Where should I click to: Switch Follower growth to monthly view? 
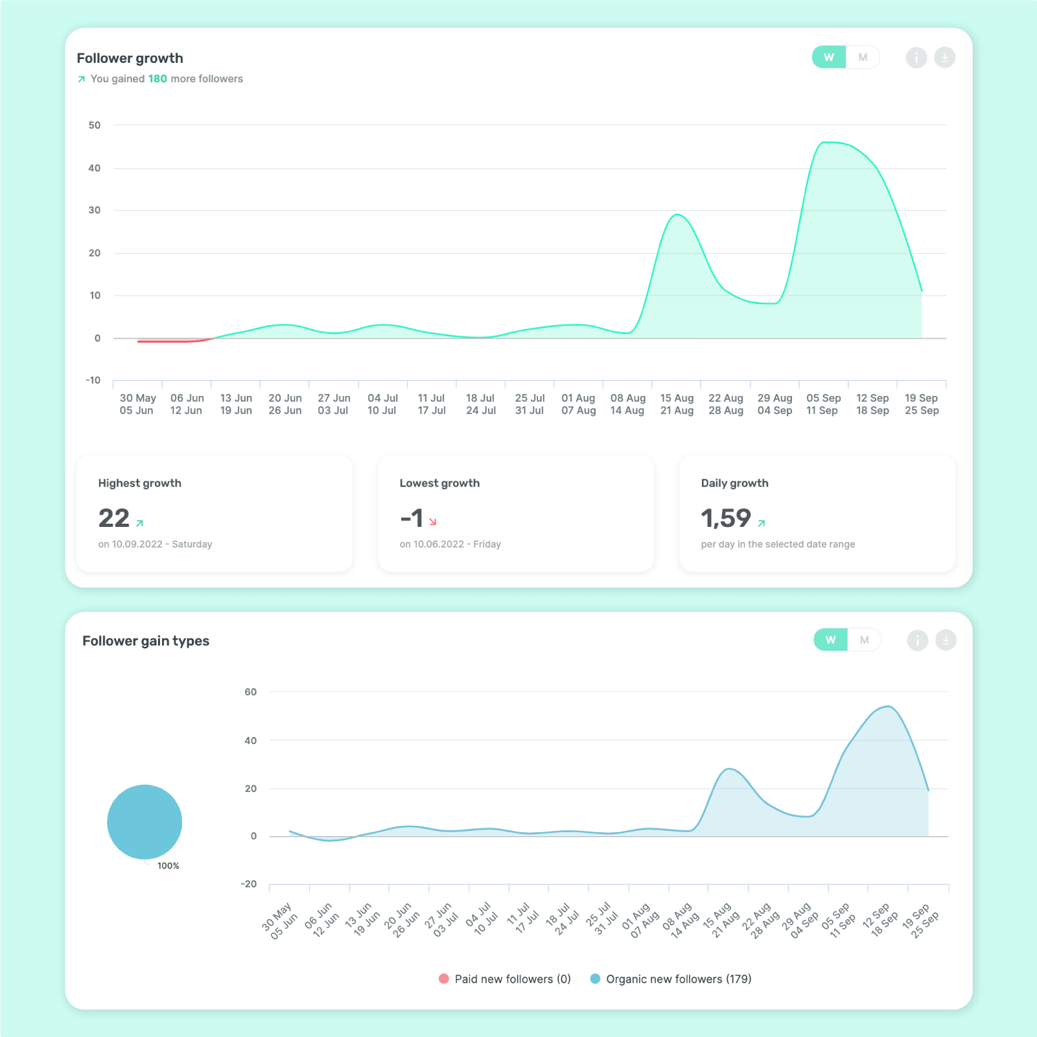(863, 58)
